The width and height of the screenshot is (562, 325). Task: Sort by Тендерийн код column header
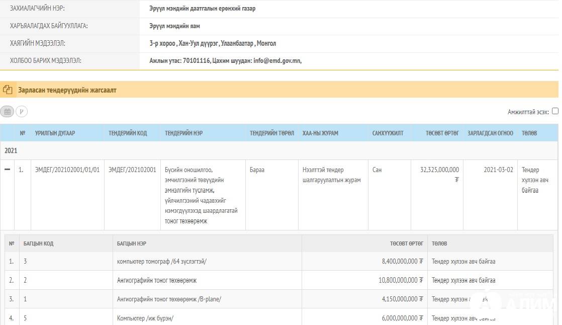[128, 133]
